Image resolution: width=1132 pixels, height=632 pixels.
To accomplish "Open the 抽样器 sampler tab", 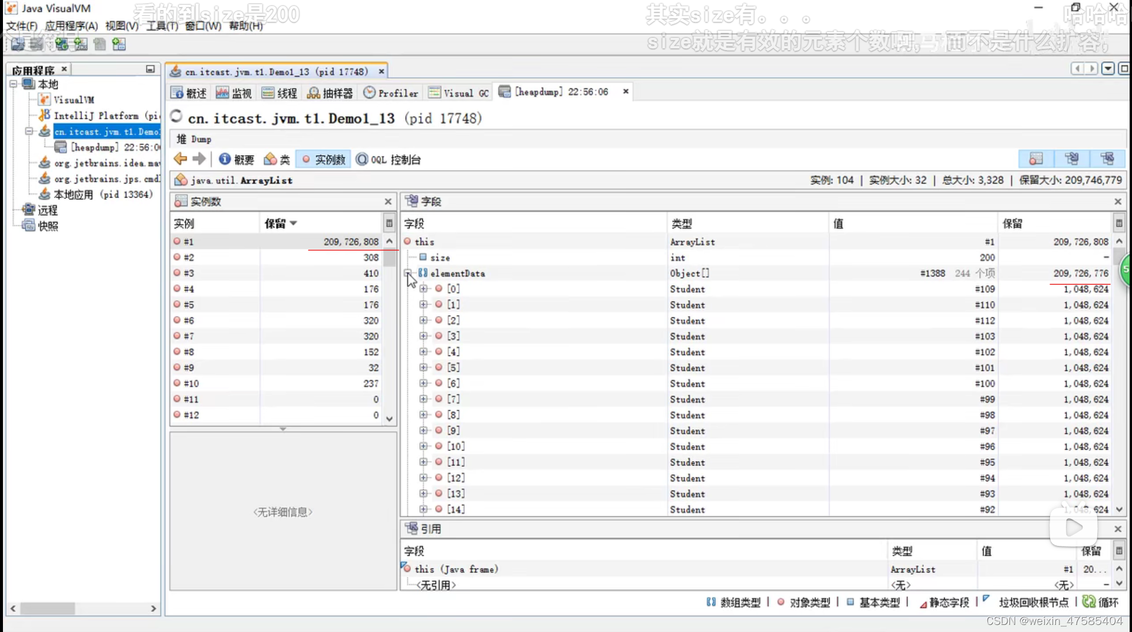I will [x=330, y=93].
